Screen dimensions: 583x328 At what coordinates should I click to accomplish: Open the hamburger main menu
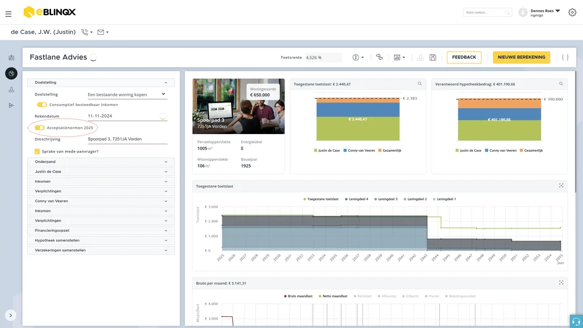tap(8, 14)
